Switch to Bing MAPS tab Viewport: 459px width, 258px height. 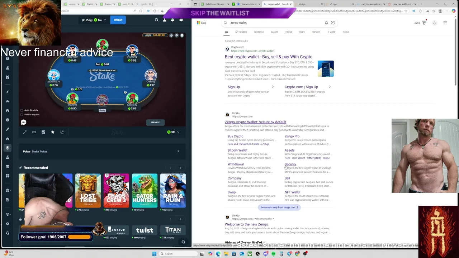[302, 32]
